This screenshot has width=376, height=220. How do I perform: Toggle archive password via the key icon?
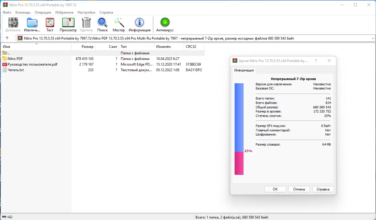[10, 216]
